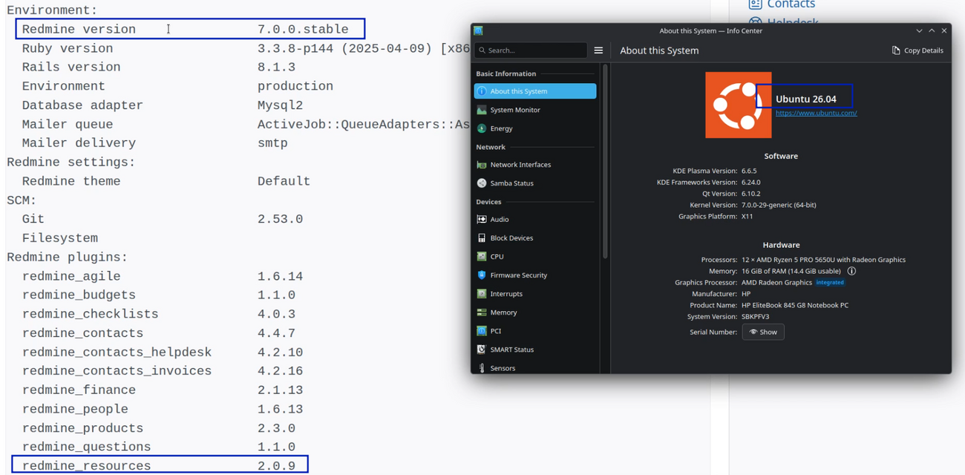Click the redmine_finance plugin line
The height and width of the screenshot is (475, 965).
[163, 390]
